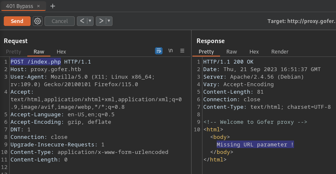Image resolution: width=336 pixels, height=174 pixels.
Task: Add a new Repeater tab
Action: pyautogui.click(x=52, y=6)
